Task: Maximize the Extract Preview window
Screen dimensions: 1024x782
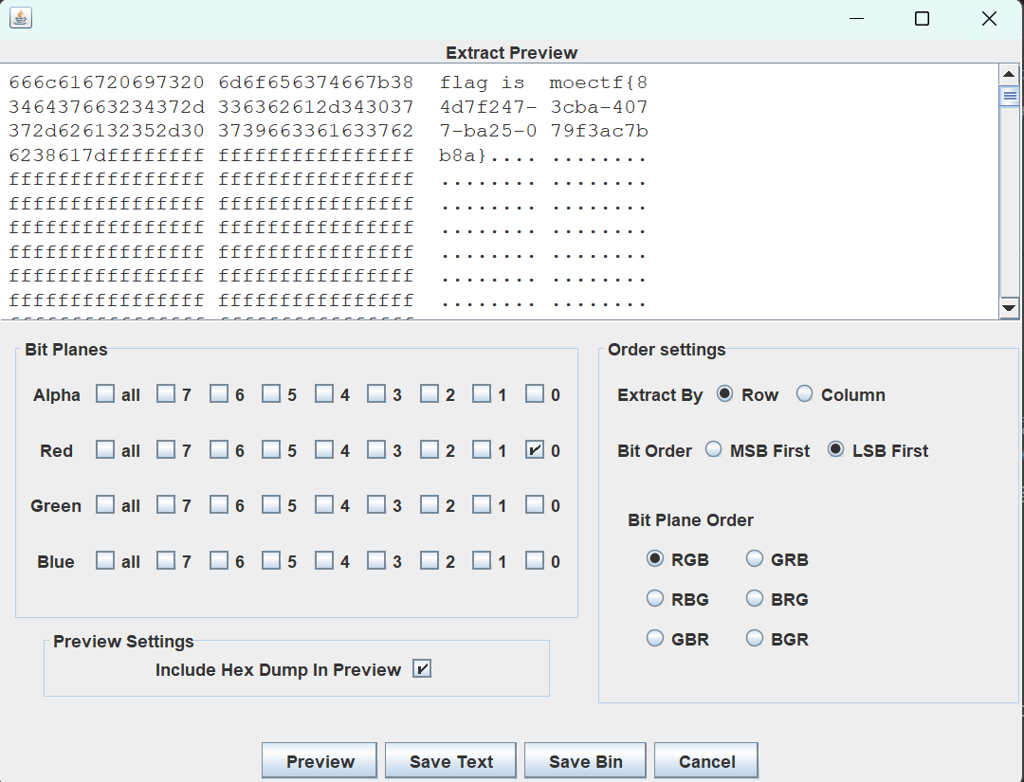Action: click(x=922, y=19)
